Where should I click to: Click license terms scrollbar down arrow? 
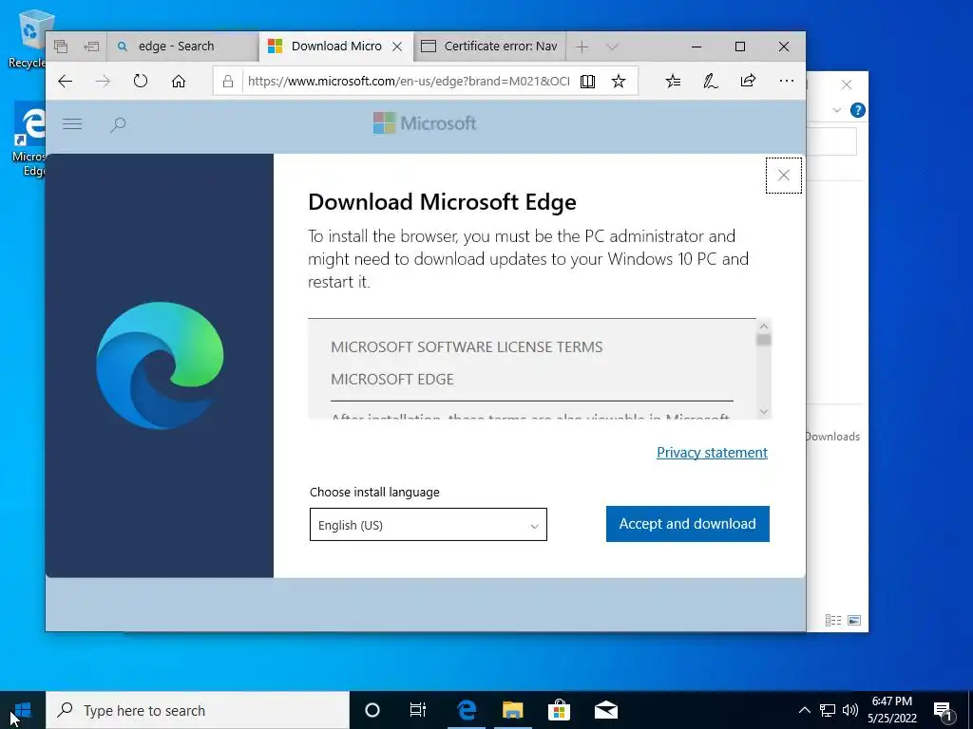(x=764, y=412)
